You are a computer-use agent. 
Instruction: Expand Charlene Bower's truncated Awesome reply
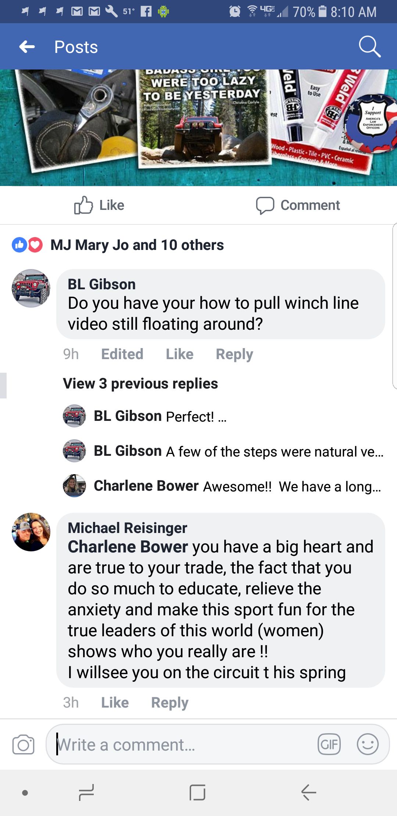[237, 486]
